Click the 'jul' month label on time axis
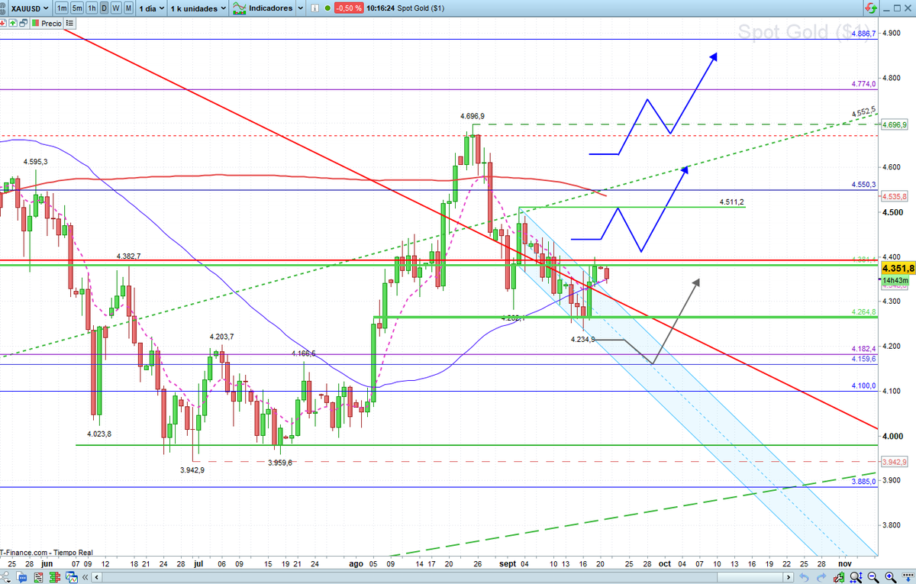 [x=198, y=564]
